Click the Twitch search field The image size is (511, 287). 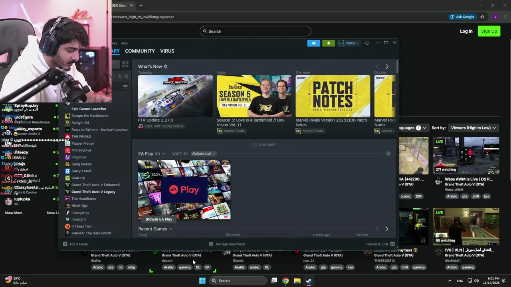(x=255, y=31)
